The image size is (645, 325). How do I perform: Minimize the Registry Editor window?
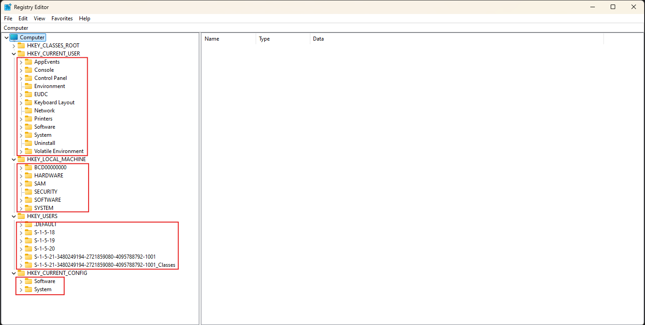point(592,7)
